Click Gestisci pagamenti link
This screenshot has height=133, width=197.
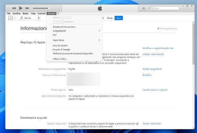152,69
